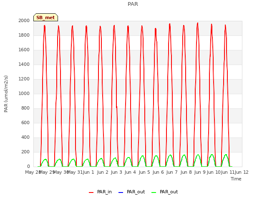Click the Jun 1 x-axis tick label
Image resolution: width=267 pixels, height=200 pixels.
point(88,172)
